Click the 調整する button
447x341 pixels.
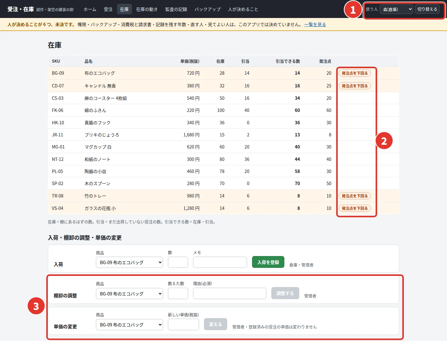(285, 293)
